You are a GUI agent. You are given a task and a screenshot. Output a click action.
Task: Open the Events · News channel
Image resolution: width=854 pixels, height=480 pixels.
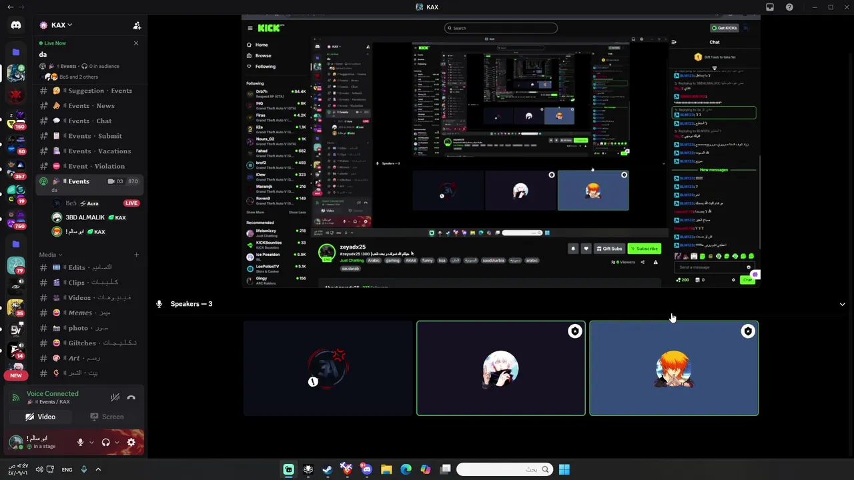pos(89,106)
